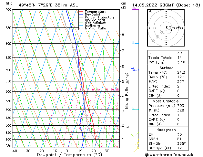The height and width of the screenshot is (157, 203).
Task: Click the LCL marker on the height axis
Action: [x=127, y=127]
